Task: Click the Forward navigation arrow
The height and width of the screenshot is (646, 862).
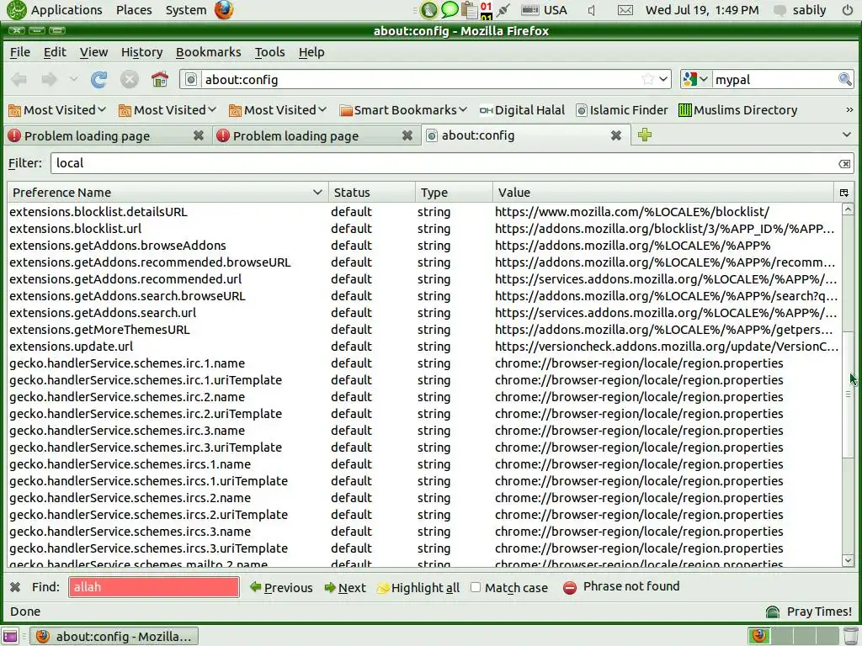Action: (x=50, y=80)
